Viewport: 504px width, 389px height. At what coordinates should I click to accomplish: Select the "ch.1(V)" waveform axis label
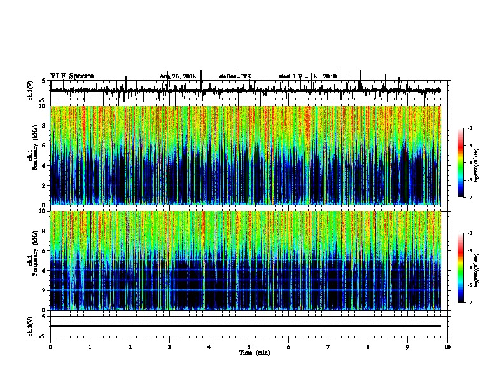(x=31, y=90)
